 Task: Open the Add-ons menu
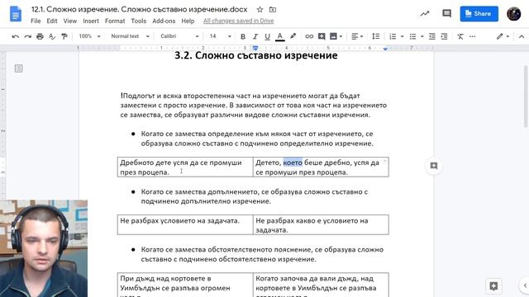pyautogui.click(x=164, y=21)
